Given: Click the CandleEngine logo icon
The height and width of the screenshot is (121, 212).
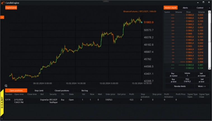Looking at the screenshot, I should tap(3, 3).
